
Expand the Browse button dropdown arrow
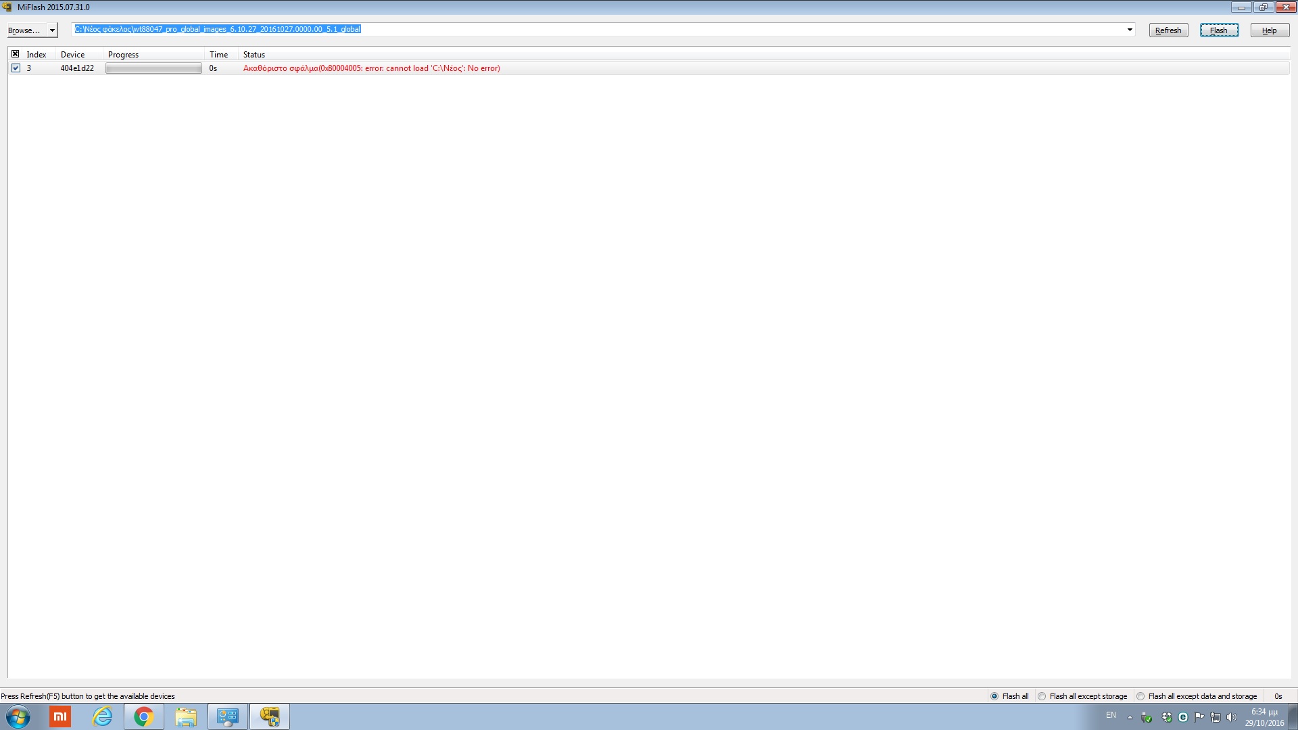coord(52,30)
